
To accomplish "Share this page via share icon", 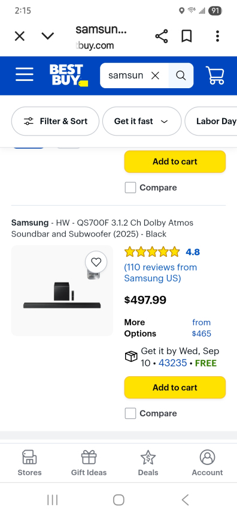I will pyautogui.click(x=162, y=36).
